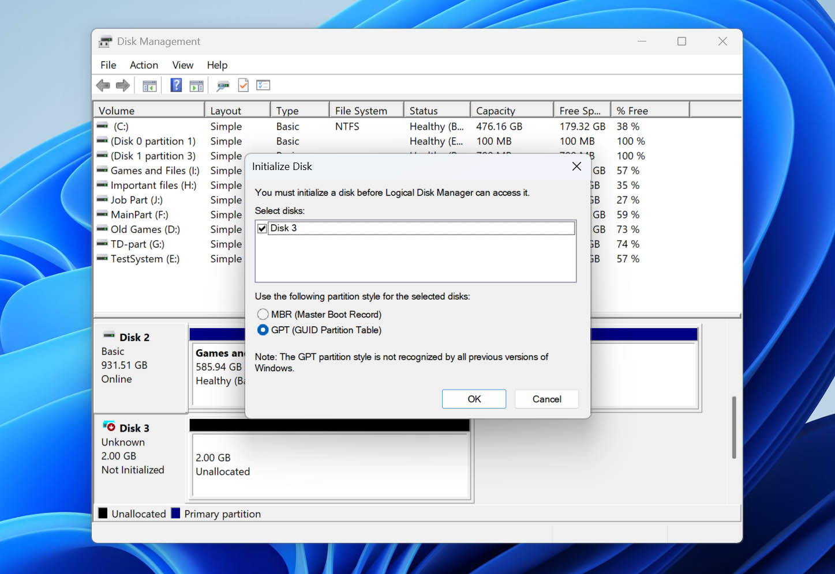Image resolution: width=835 pixels, height=574 pixels.
Task: Click the Disk 2 drive icon
Action: tap(109, 335)
